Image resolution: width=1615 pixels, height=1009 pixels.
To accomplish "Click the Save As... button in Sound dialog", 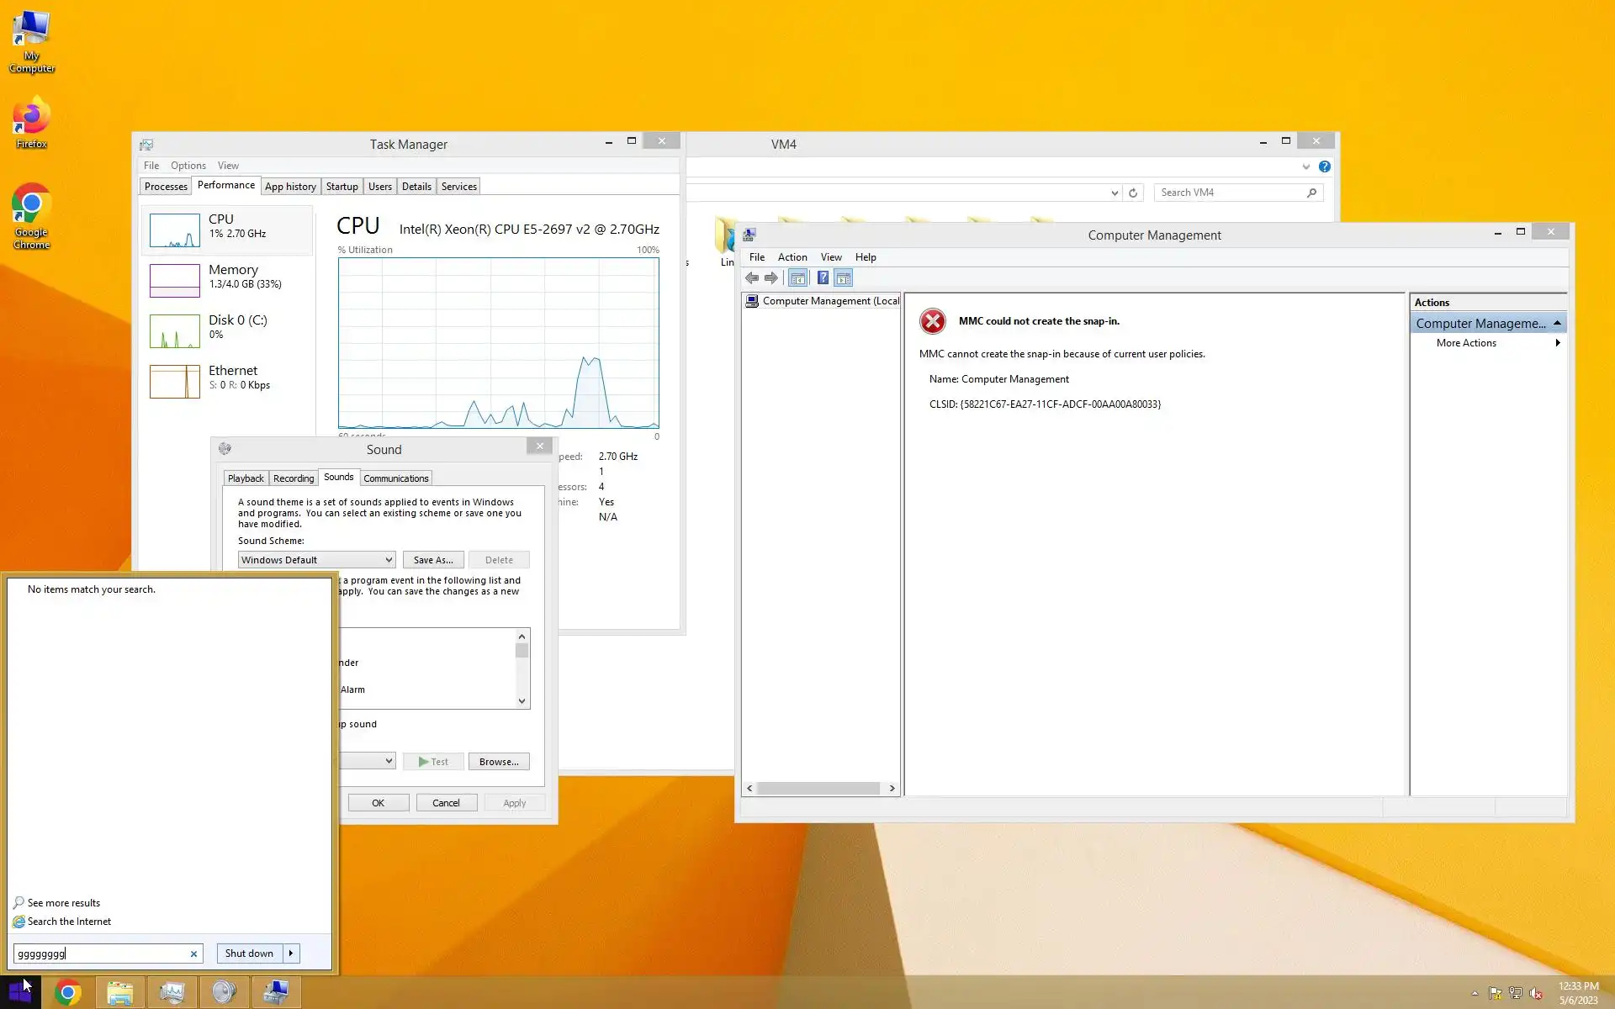I will click(x=432, y=560).
